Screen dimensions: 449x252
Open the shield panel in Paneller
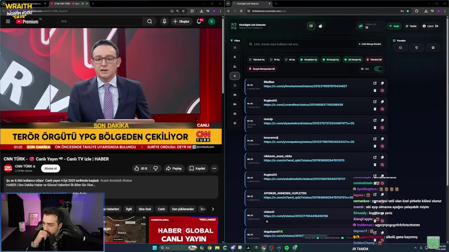(x=416, y=48)
